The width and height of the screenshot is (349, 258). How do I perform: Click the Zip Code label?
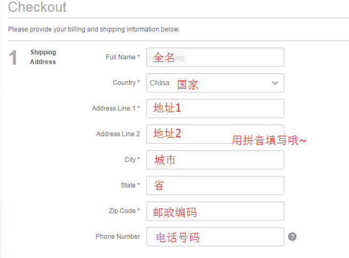click(125, 210)
